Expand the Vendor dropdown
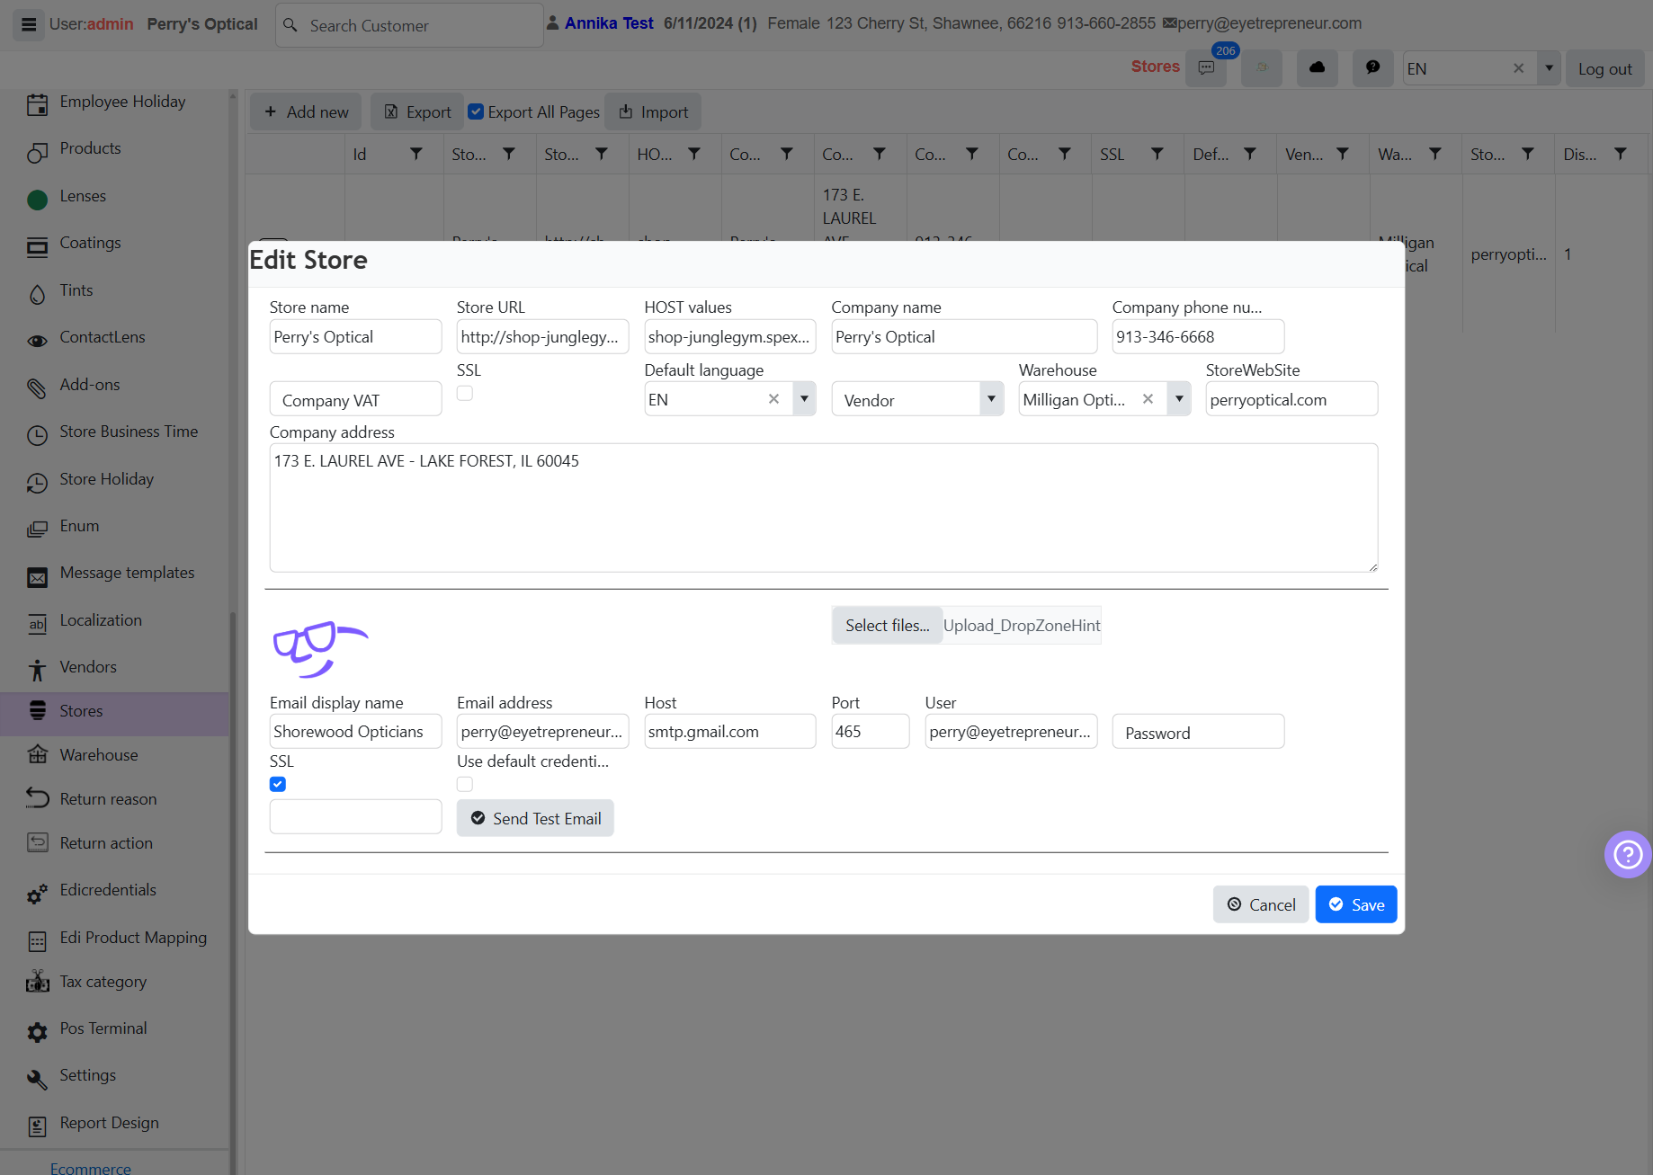 tap(991, 399)
